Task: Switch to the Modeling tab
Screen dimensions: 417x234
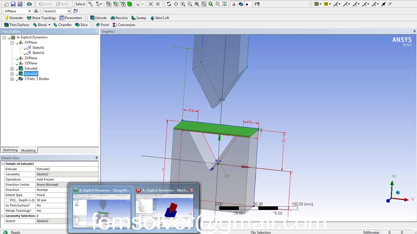Action: [x=28, y=150]
